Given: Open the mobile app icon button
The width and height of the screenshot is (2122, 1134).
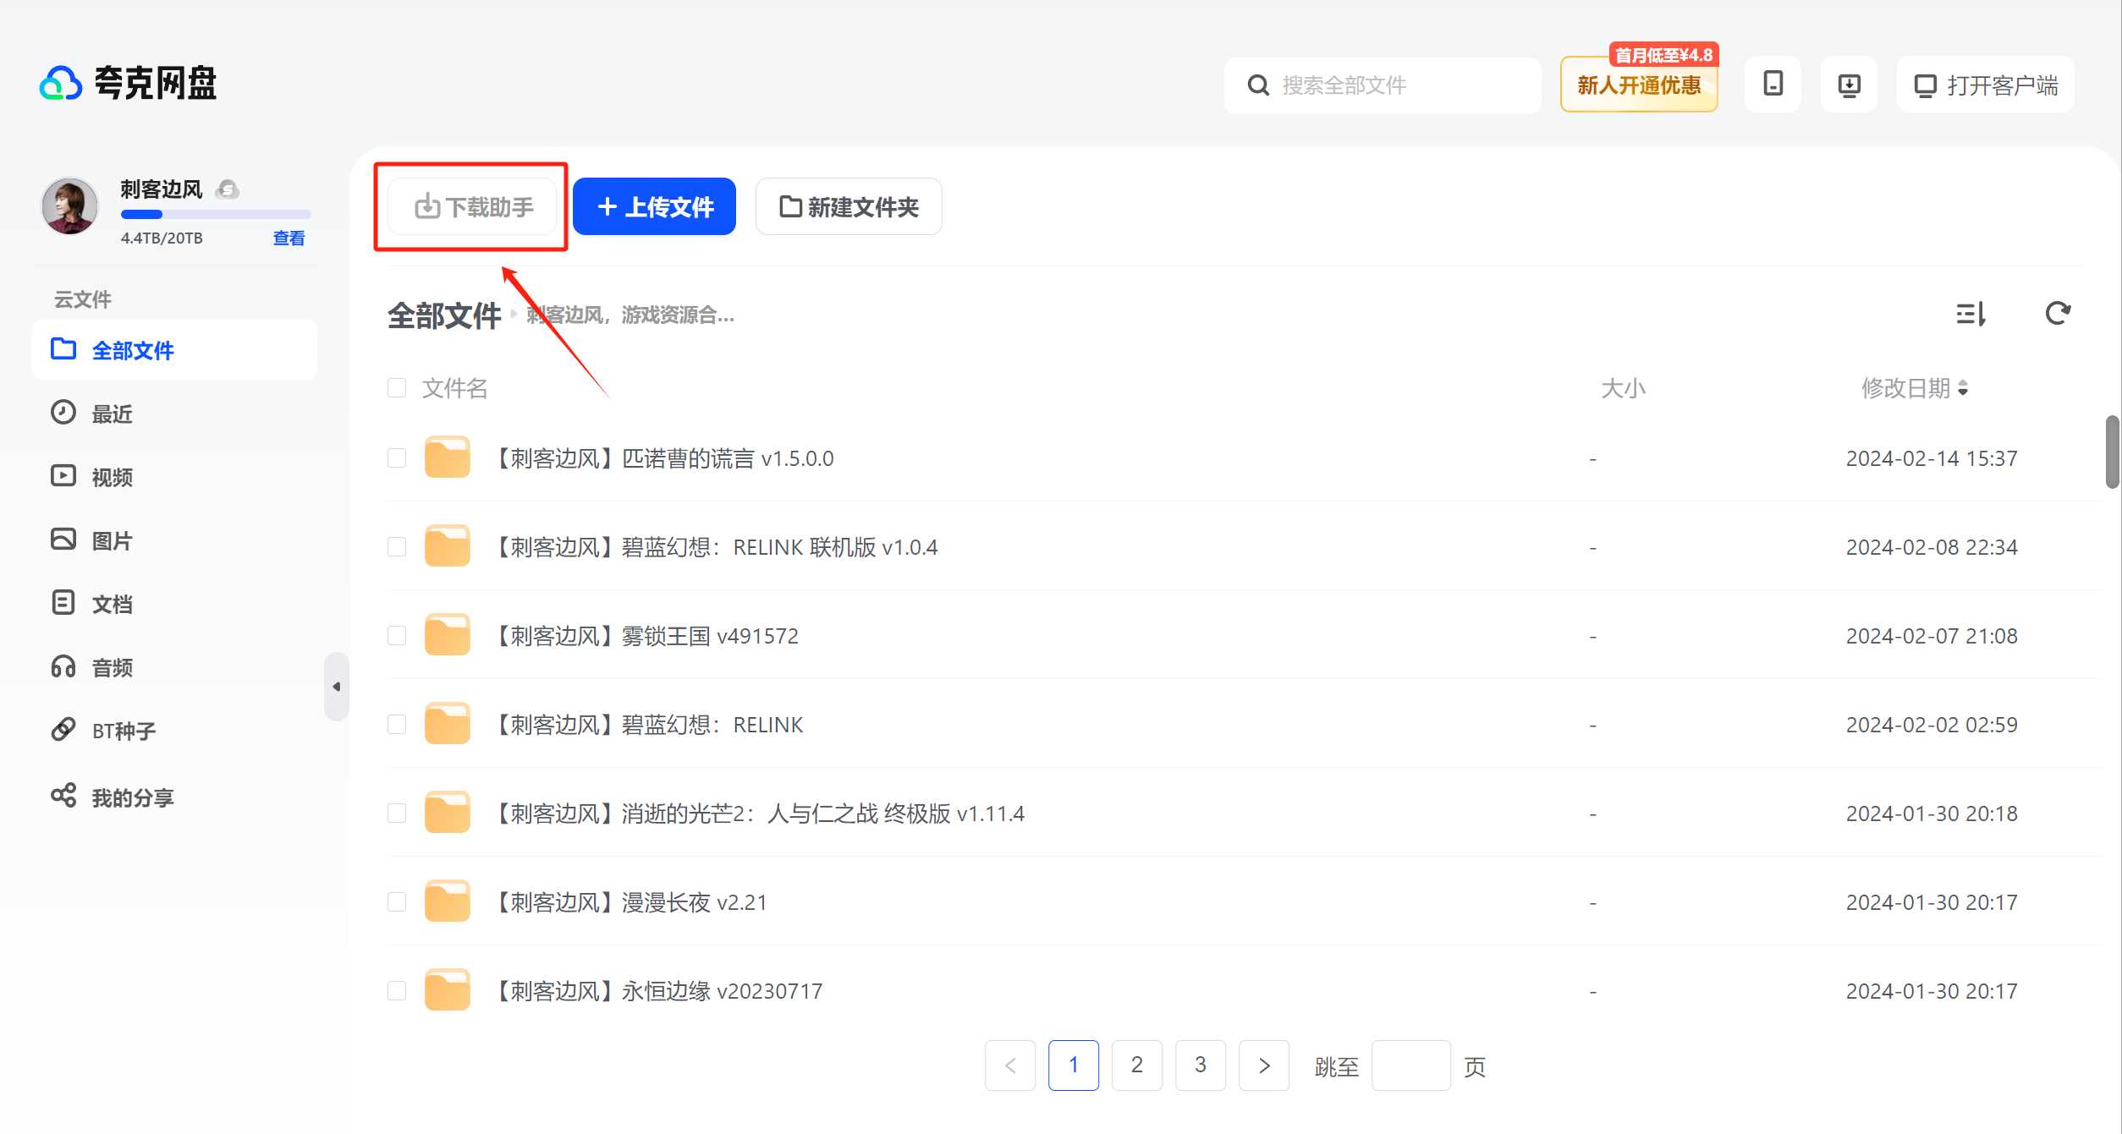Looking at the screenshot, I should pos(1773,85).
